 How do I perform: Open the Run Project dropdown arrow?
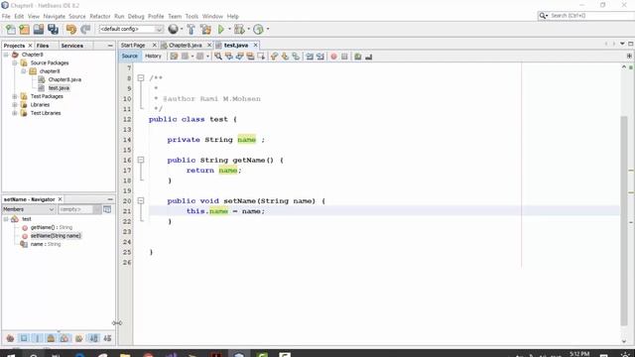click(x=229, y=29)
